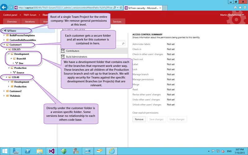
Task: Click the 'Read' permission value Not set
Action: tap(171, 89)
